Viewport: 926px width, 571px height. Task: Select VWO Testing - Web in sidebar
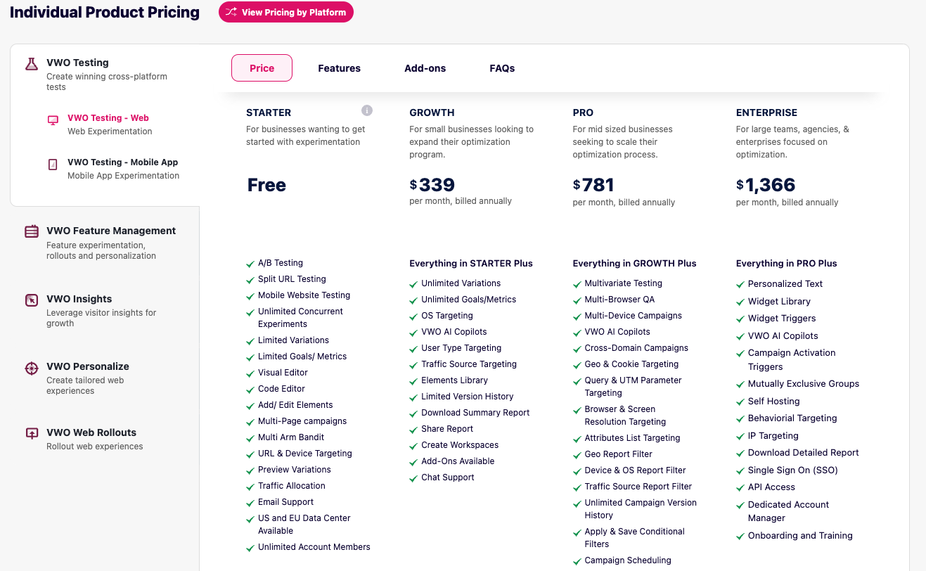(x=108, y=118)
